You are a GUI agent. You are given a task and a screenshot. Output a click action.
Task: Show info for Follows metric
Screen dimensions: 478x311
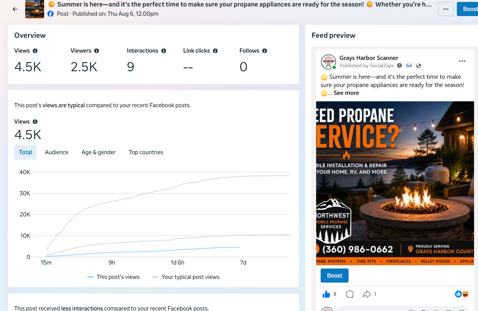pos(265,51)
